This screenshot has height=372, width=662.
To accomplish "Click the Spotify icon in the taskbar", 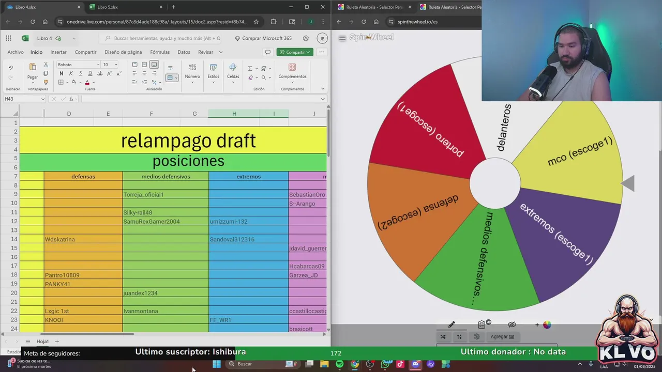I will (339, 364).
